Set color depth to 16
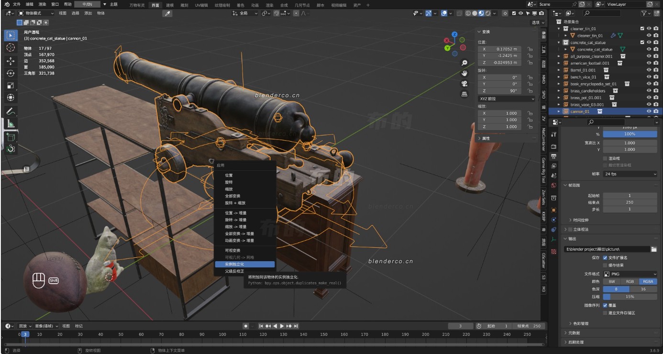 pos(643,289)
